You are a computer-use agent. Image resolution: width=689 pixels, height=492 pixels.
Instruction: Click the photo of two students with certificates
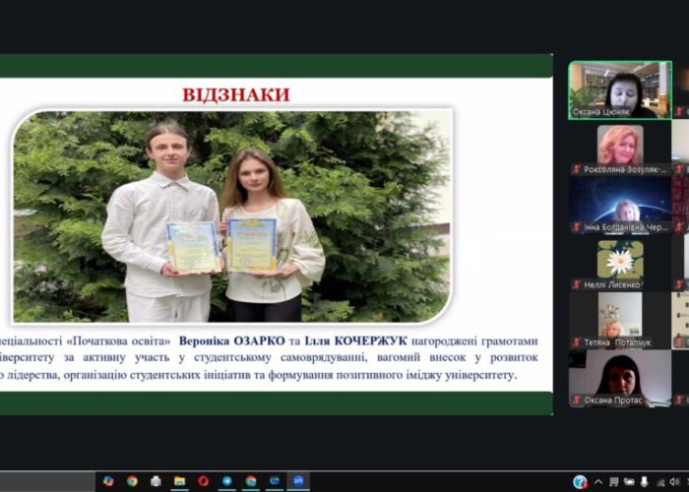tap(232, 216)
